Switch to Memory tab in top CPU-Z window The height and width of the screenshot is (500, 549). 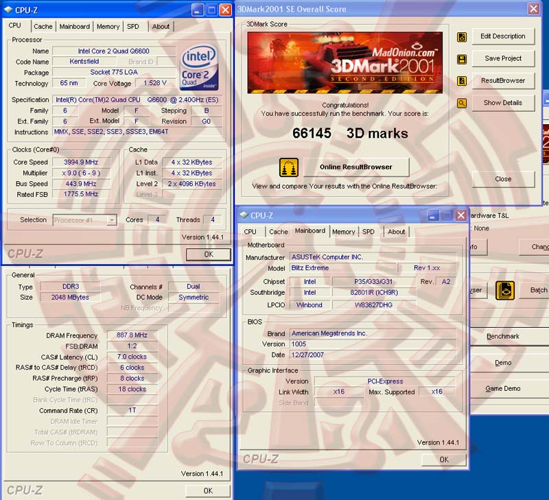108,27
